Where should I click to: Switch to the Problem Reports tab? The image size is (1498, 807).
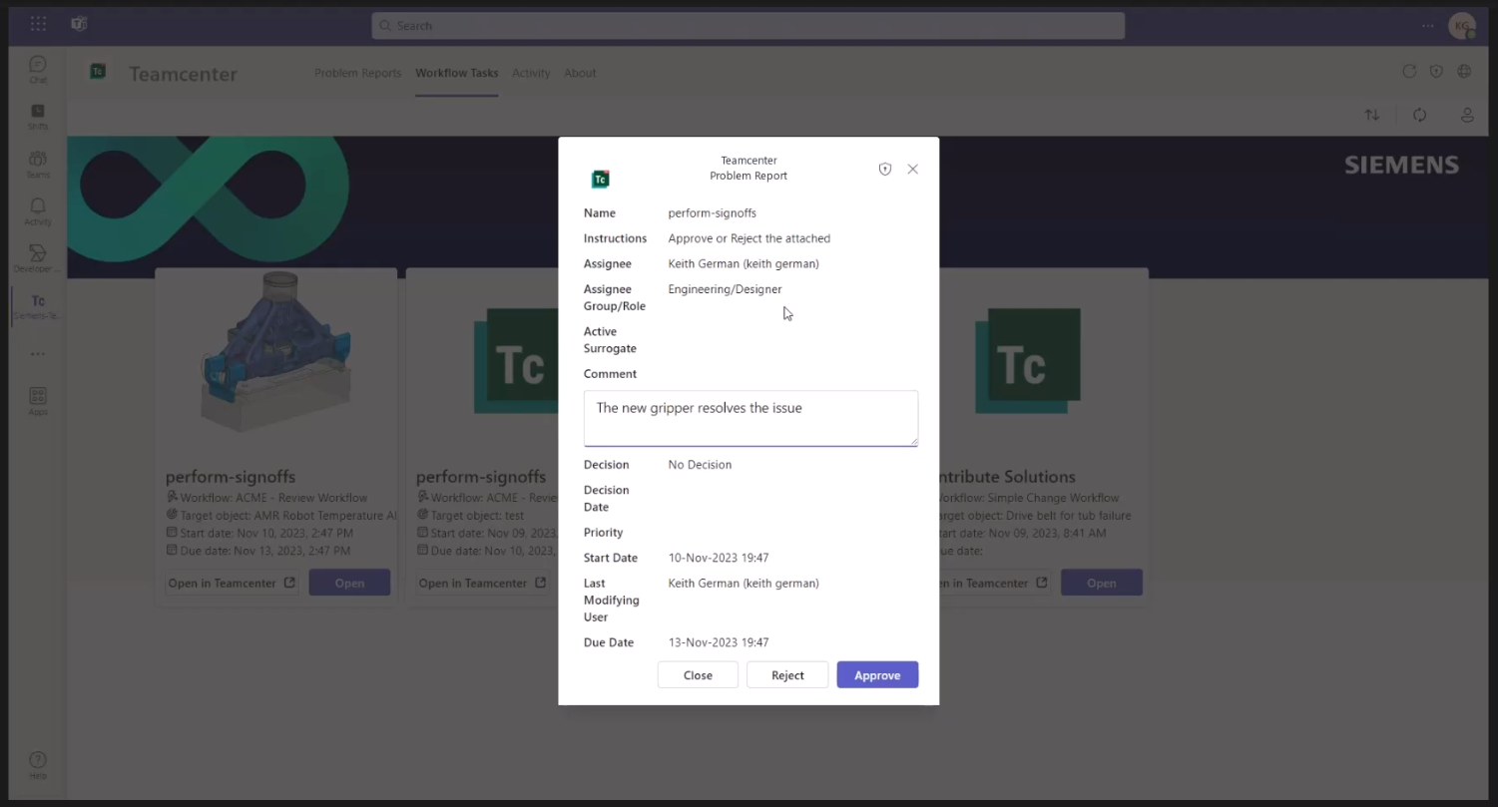coord(357,73)
